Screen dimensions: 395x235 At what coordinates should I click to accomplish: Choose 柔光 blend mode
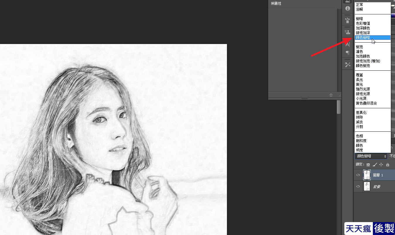coord(373,80)
